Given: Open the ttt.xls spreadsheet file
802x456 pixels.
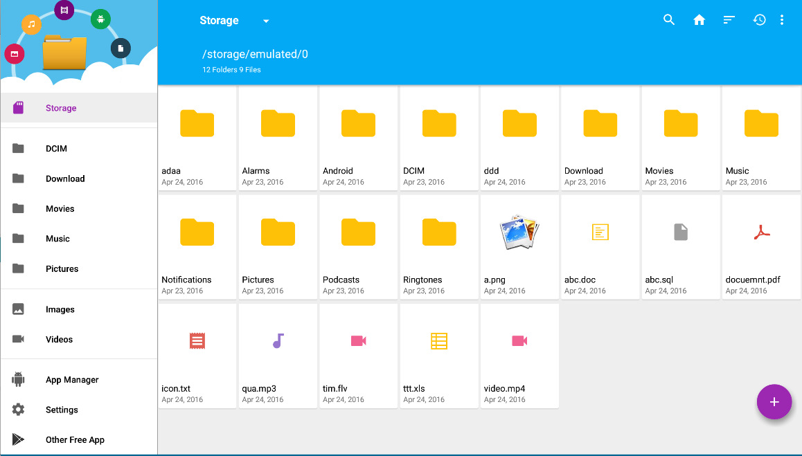Looking at the screenshot, I should coord(439,355).
